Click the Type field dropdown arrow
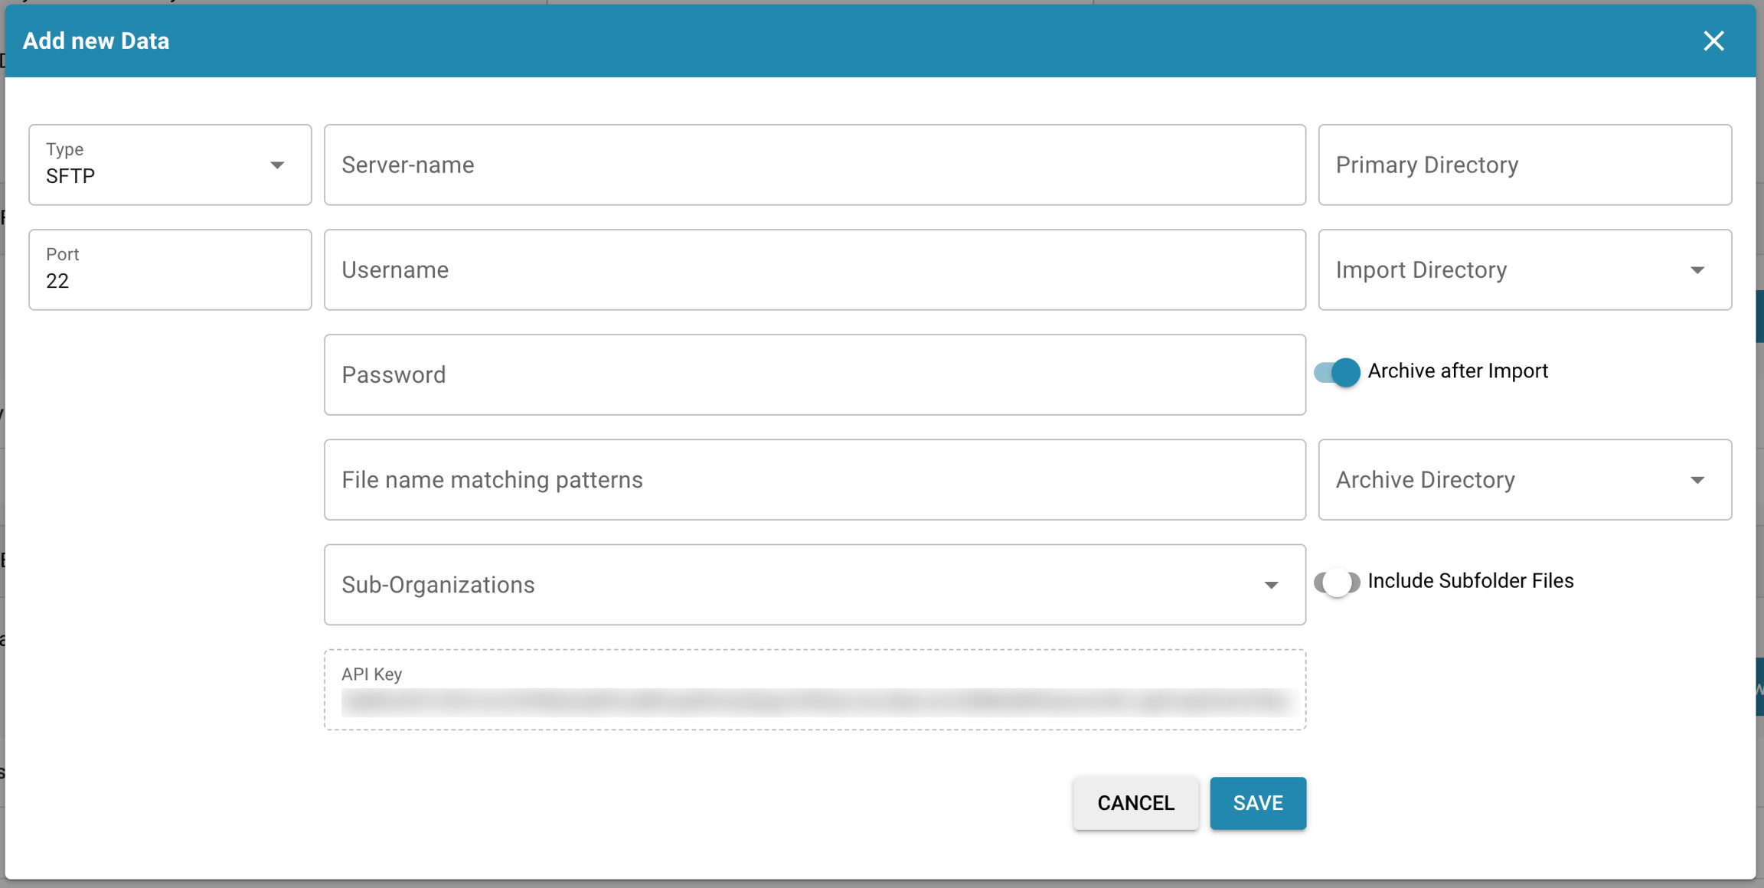The height and width of the screenshot is (888, 1764). tap(277, 165)
